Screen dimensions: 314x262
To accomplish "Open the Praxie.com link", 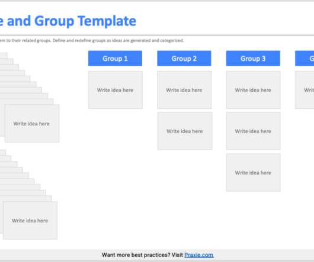I will click(x=199, y=255).
